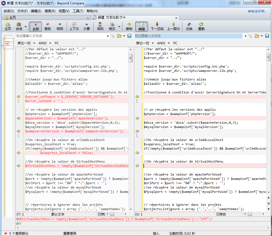
Task: Jump to 下一区段 (next difference section)
Action: [157, 26]
